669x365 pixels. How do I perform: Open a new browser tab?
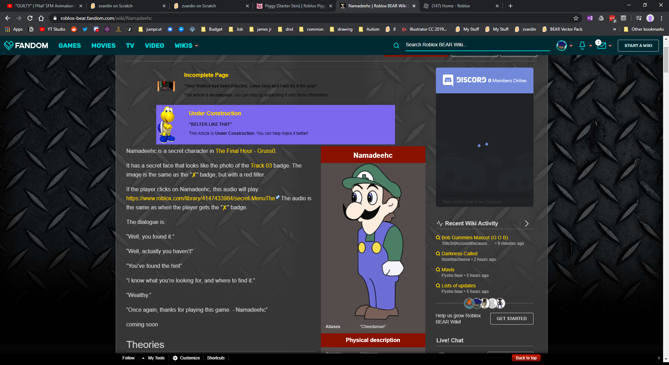pyautogui.click(x=510, y=6)
